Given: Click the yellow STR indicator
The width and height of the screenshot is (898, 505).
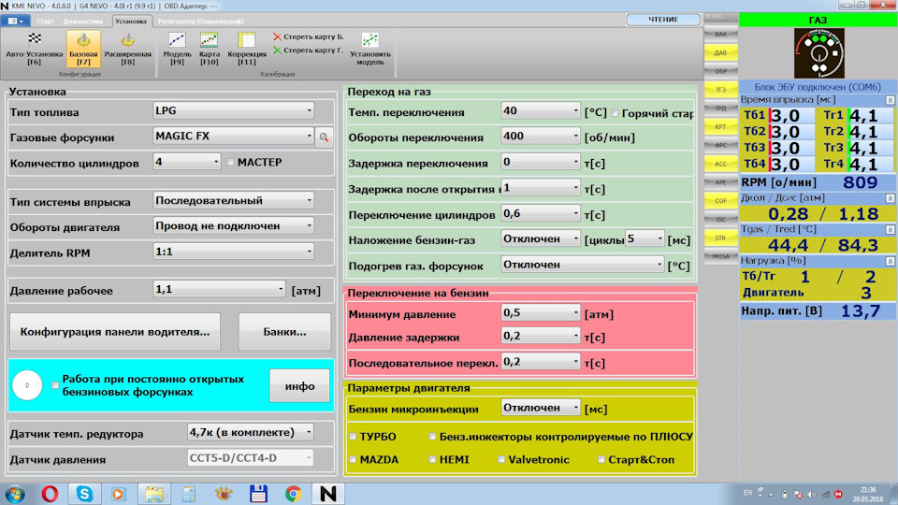Looking at the screenshot, I should coord(720,238).
